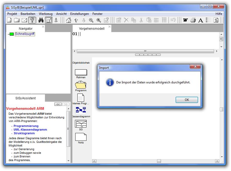Select Rahmen object in library

tap(81, 74)
